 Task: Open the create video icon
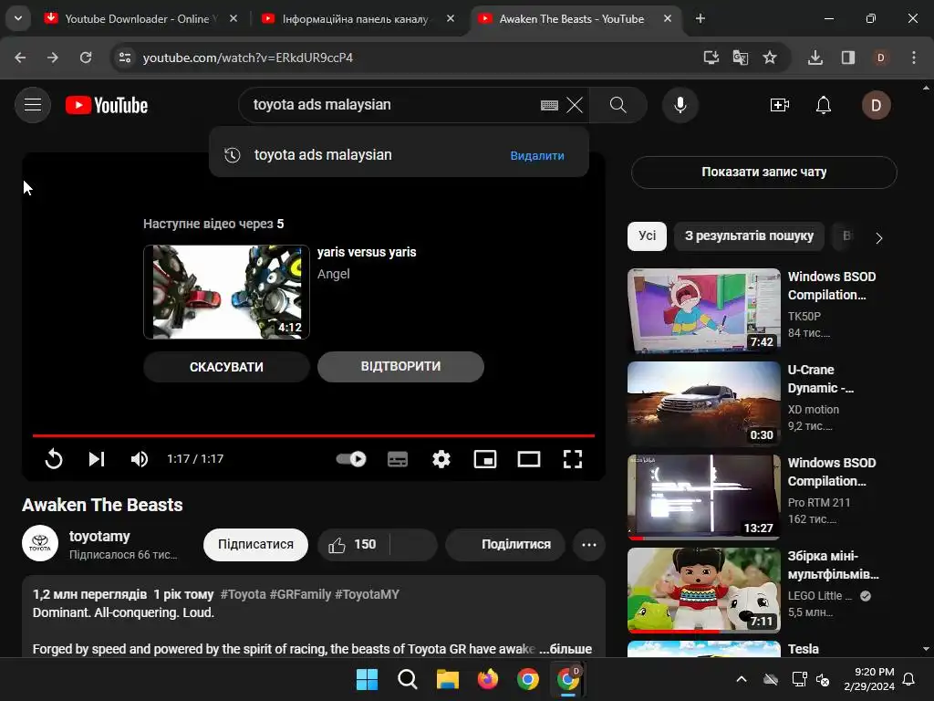pos(779,106)
